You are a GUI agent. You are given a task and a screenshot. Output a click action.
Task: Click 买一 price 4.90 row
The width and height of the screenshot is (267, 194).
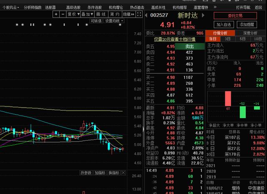click(174, 78)
